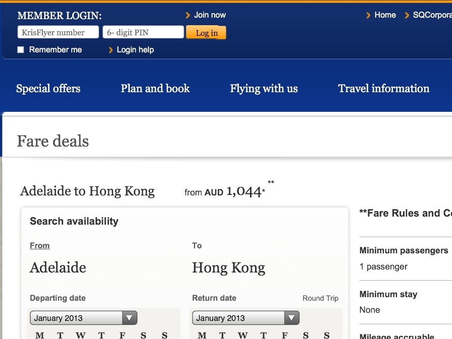Click the Join now link
452x339 pixels.
coord(210,15)
